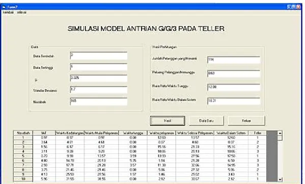Select row header 5 in table

point(23,156)
